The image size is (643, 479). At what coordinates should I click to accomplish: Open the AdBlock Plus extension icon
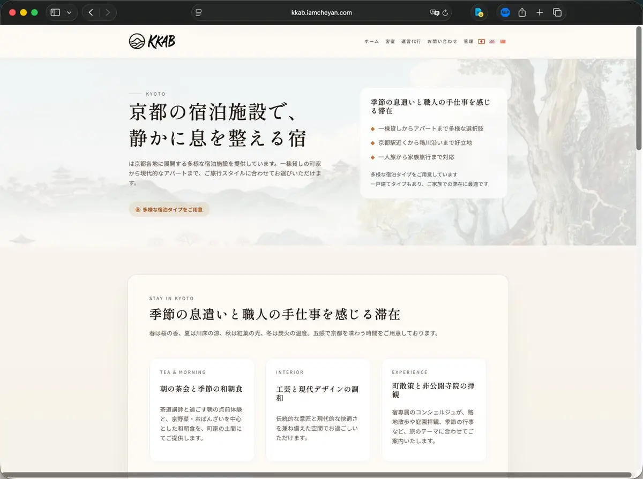click(504, 12)
